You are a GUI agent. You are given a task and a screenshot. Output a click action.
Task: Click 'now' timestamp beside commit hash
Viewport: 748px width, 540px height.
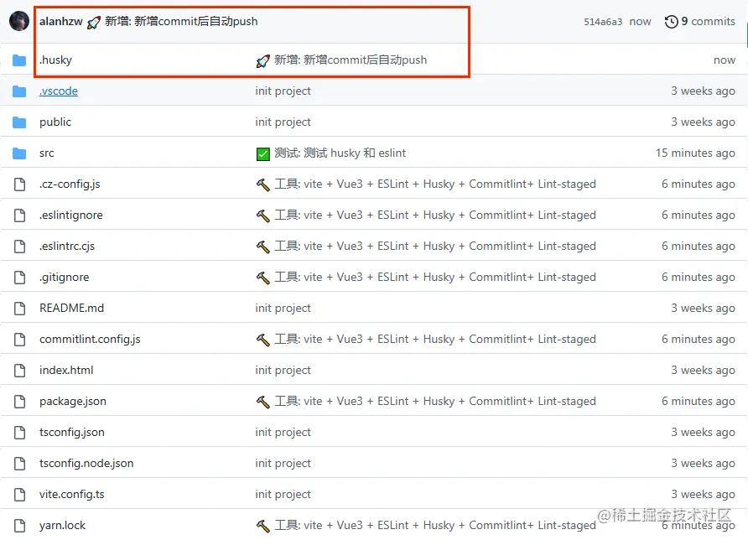[640, 22]
